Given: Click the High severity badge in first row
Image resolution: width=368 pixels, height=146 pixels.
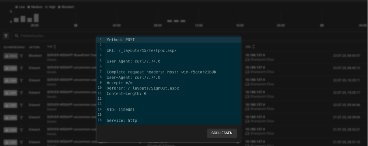Looking at the screenshot, I should (11, 56).
